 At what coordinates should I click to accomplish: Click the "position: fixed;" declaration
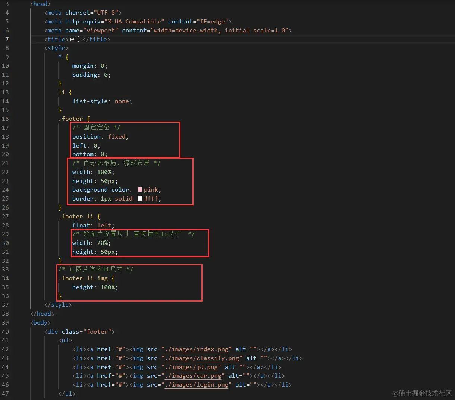click(100, 137)
